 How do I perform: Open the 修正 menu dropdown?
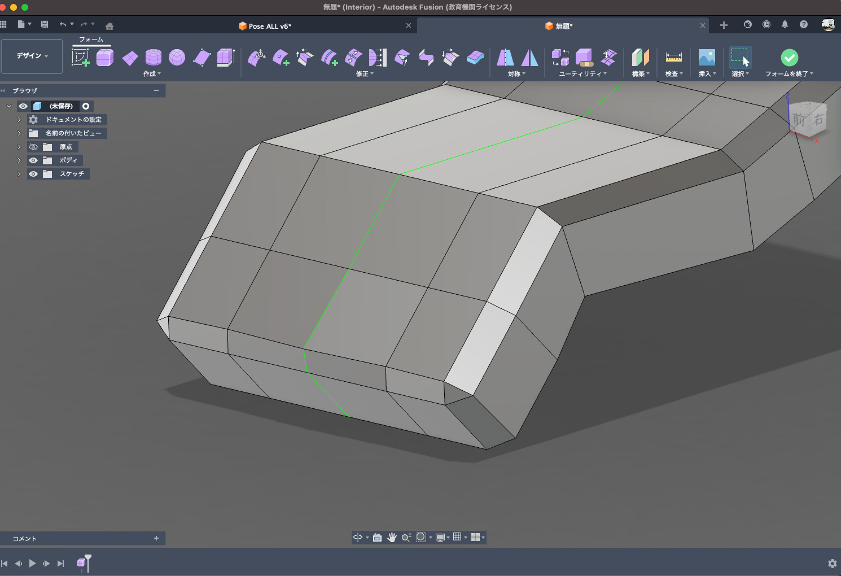365,74
